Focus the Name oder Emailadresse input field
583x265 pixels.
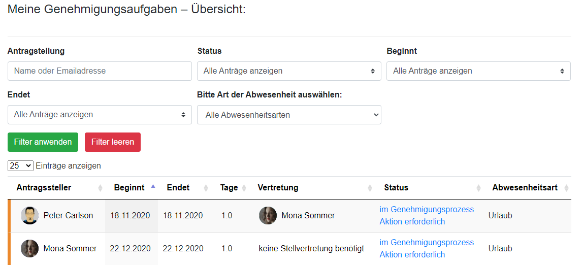tap(100, 71)
